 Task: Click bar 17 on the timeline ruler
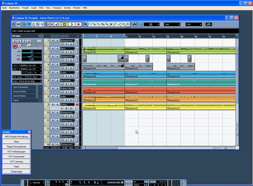tap(140, 37)
